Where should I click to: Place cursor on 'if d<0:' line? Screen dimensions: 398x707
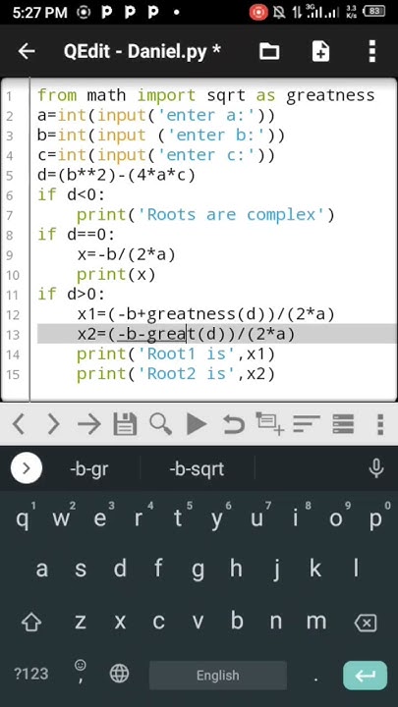(x=72, y=194)
